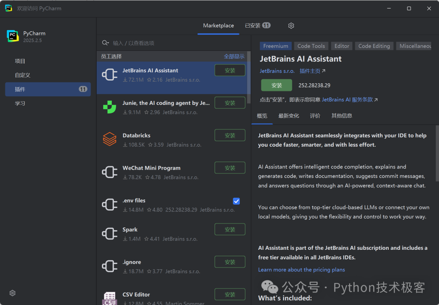Click version number 252.28238.29 in details panel
The image size is (439, 305).
(x=314, y=85)
